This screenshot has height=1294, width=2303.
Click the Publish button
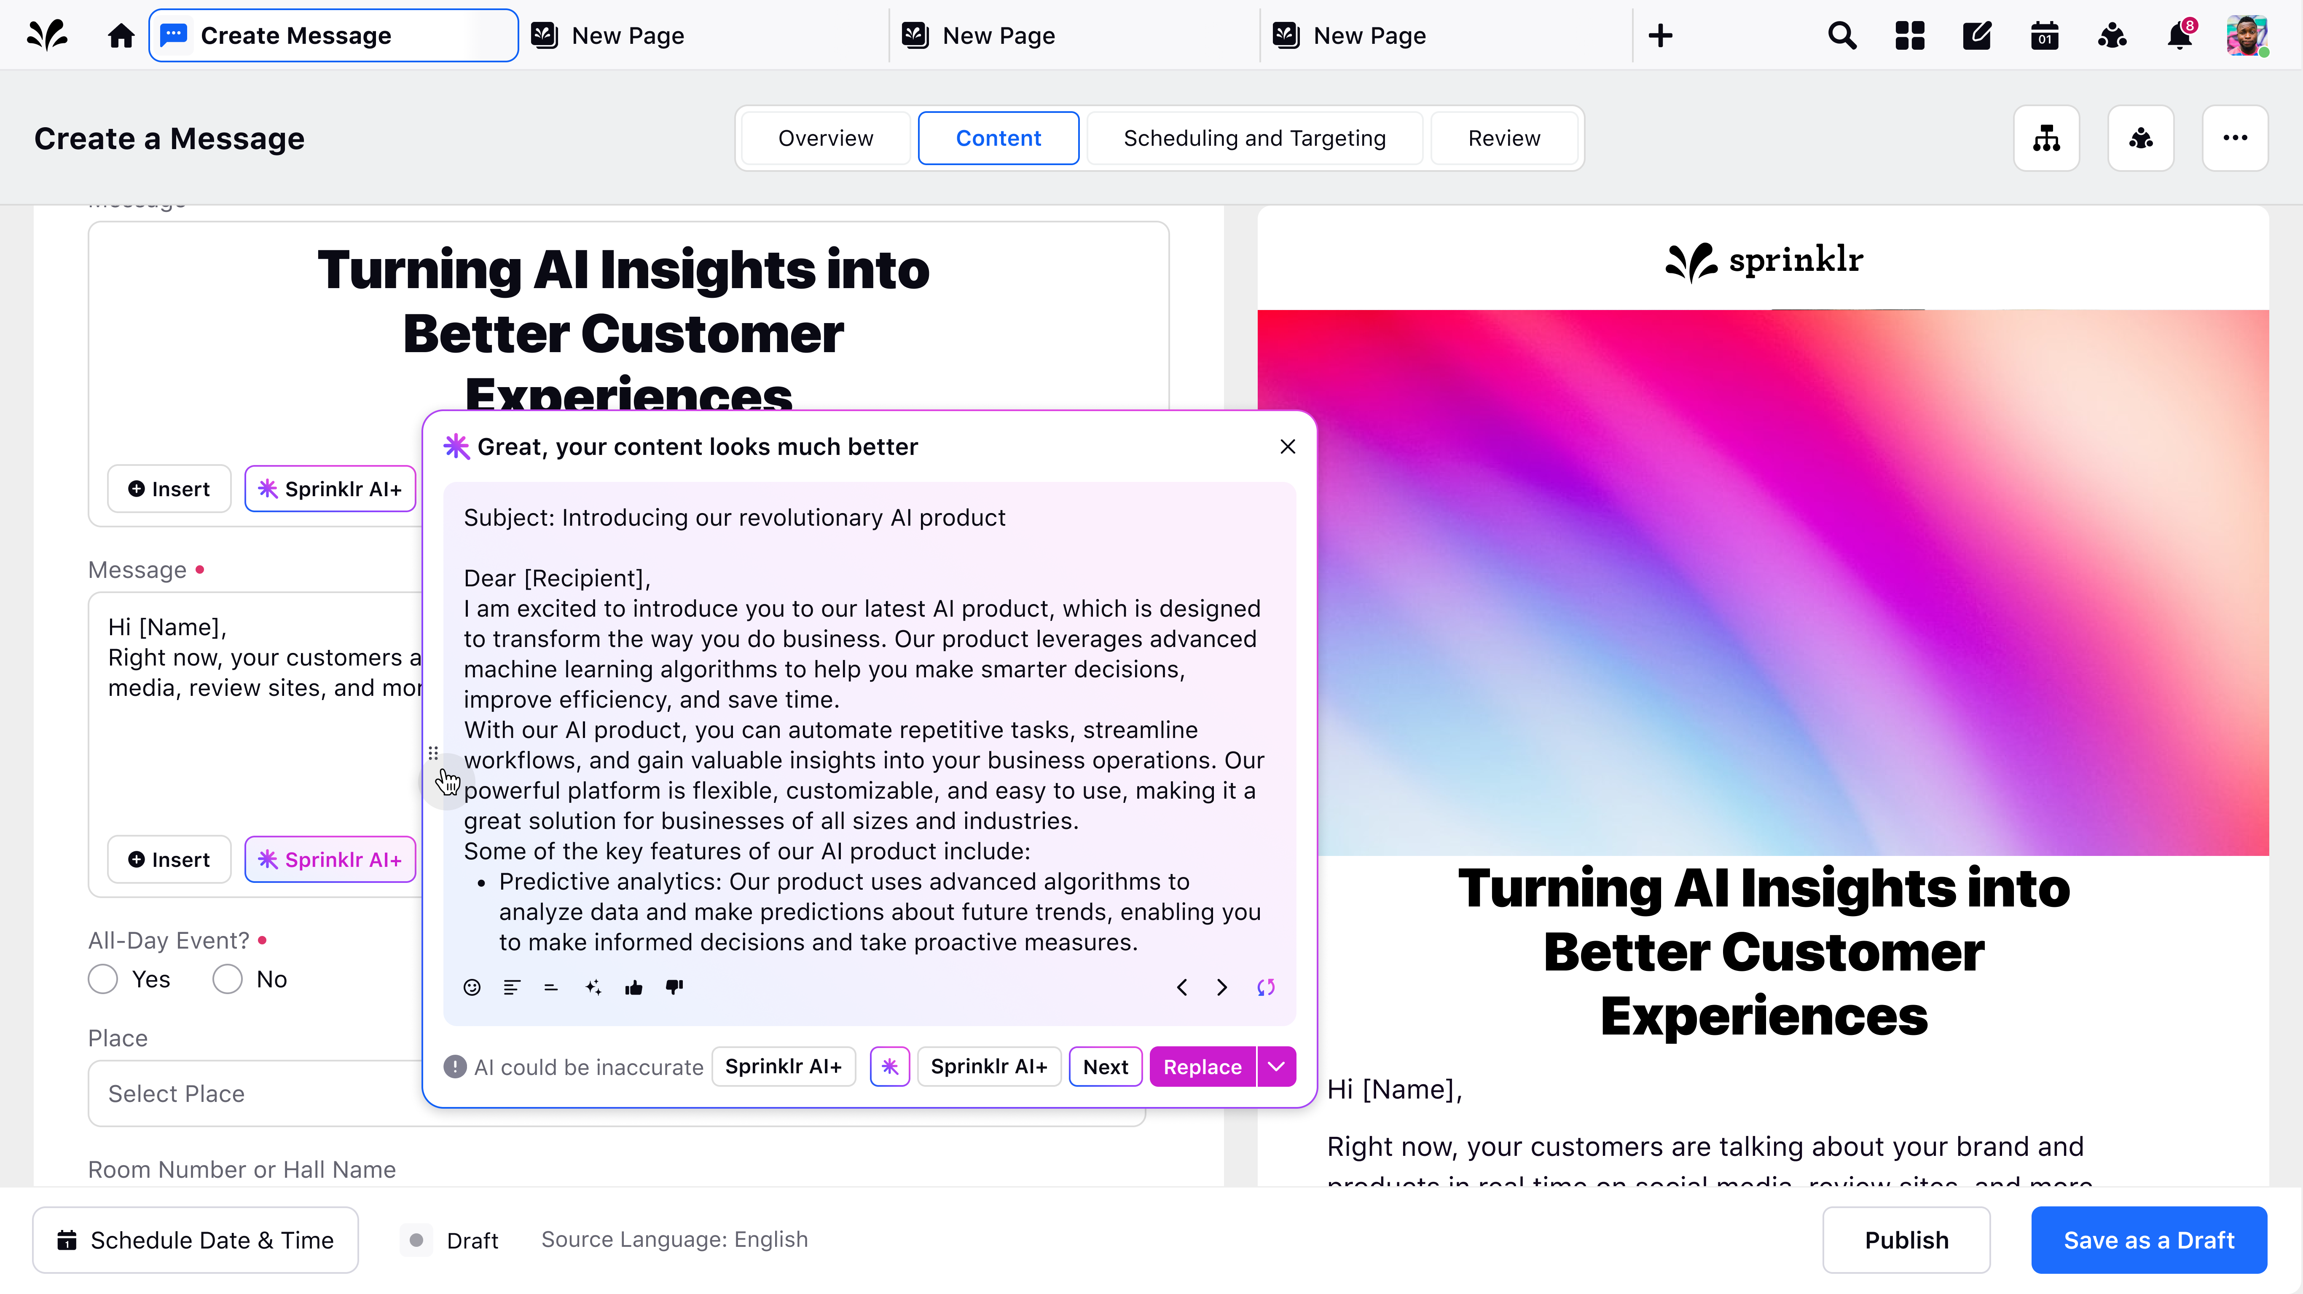(x=1906, y=1241)
